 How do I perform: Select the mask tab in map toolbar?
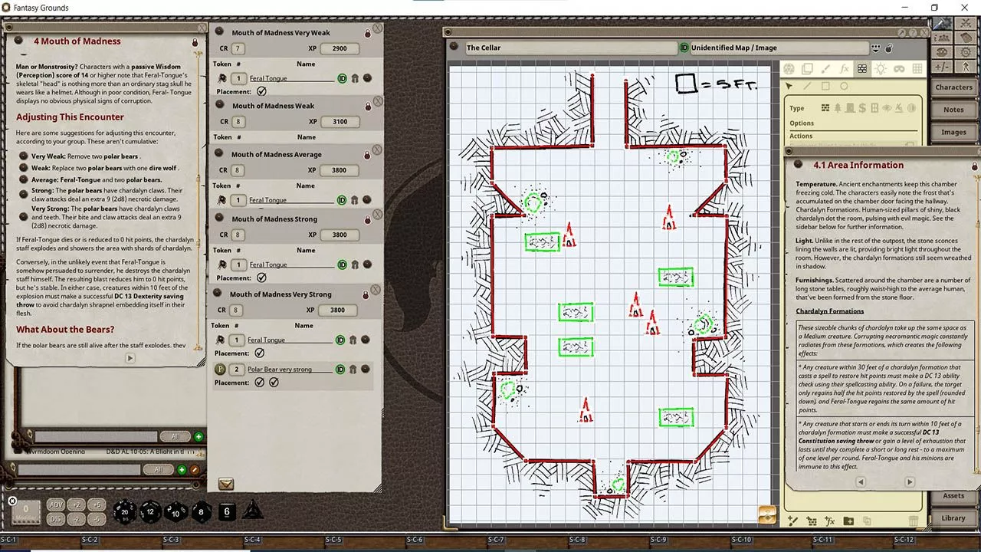pos(899,69)
